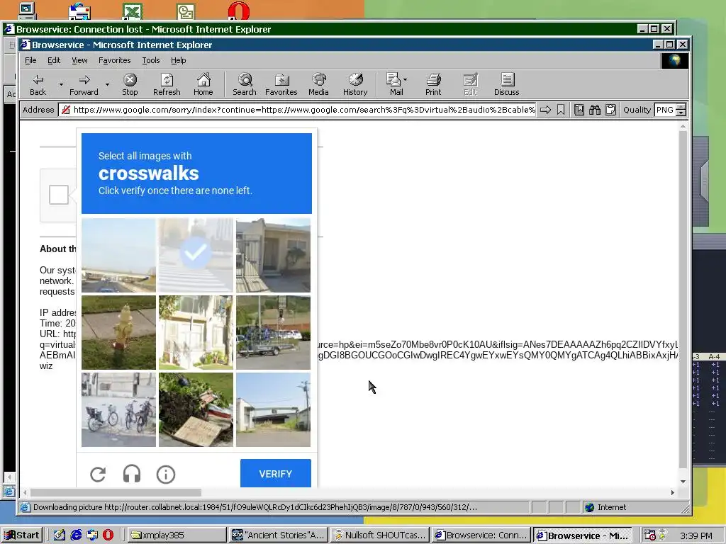Deselect the checked crosswalk image tile
The width and height of the screenshot is (726, 544).
[x=196, y=255]
